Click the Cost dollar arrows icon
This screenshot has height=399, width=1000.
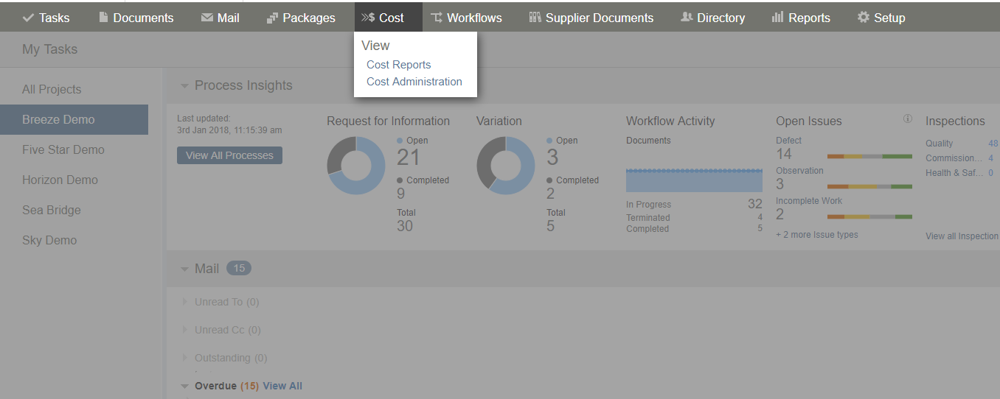pyautogui.click(x=368, y=18)
